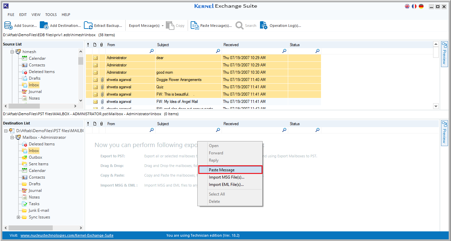Select 'FW: My Idea of Angel Mail' email
The height and width of the screenshot is (241, 451).
203,102
